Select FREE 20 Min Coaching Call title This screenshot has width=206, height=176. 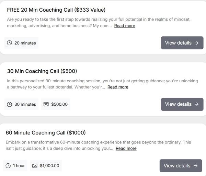[56, 10]
